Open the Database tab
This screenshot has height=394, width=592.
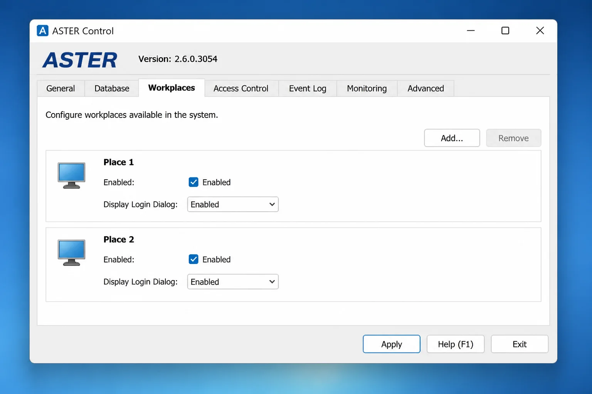[x=112, y=88]
